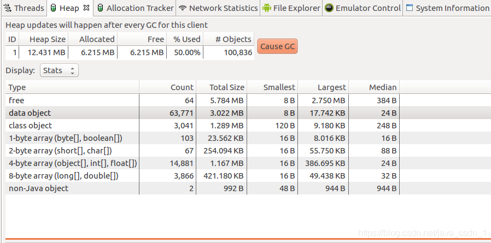Click the total size '992 B'

click(232, 188)
